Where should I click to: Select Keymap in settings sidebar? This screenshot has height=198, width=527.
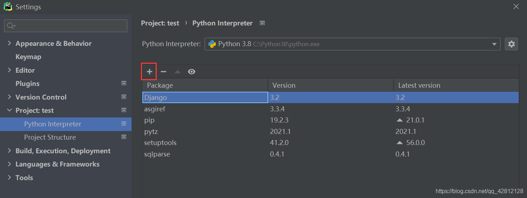[x=28, y=57]
